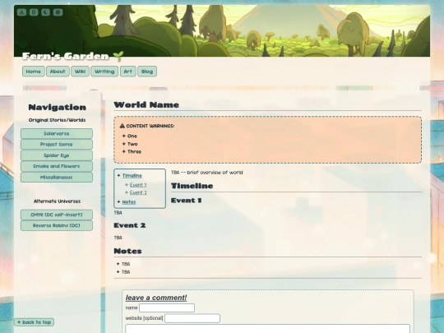Screen dimensions: 444x333
Task: Jump to Event 2 in table of contents
Action: [138, 192]
